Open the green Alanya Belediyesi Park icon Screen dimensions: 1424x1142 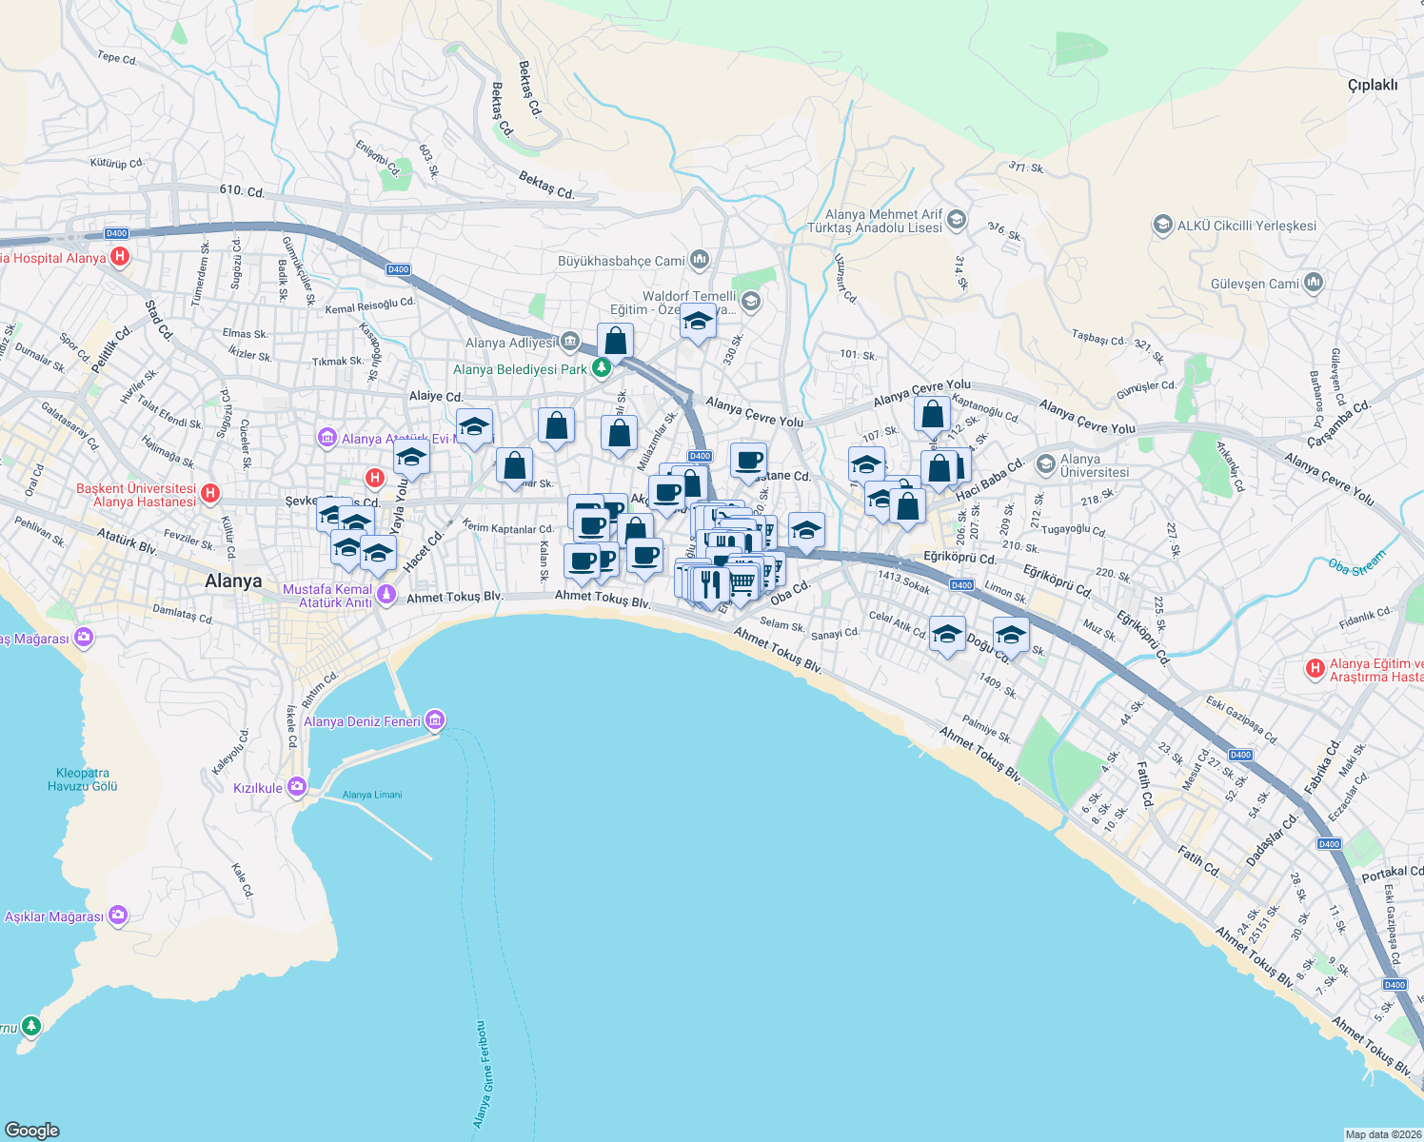(x=601, y=367)
